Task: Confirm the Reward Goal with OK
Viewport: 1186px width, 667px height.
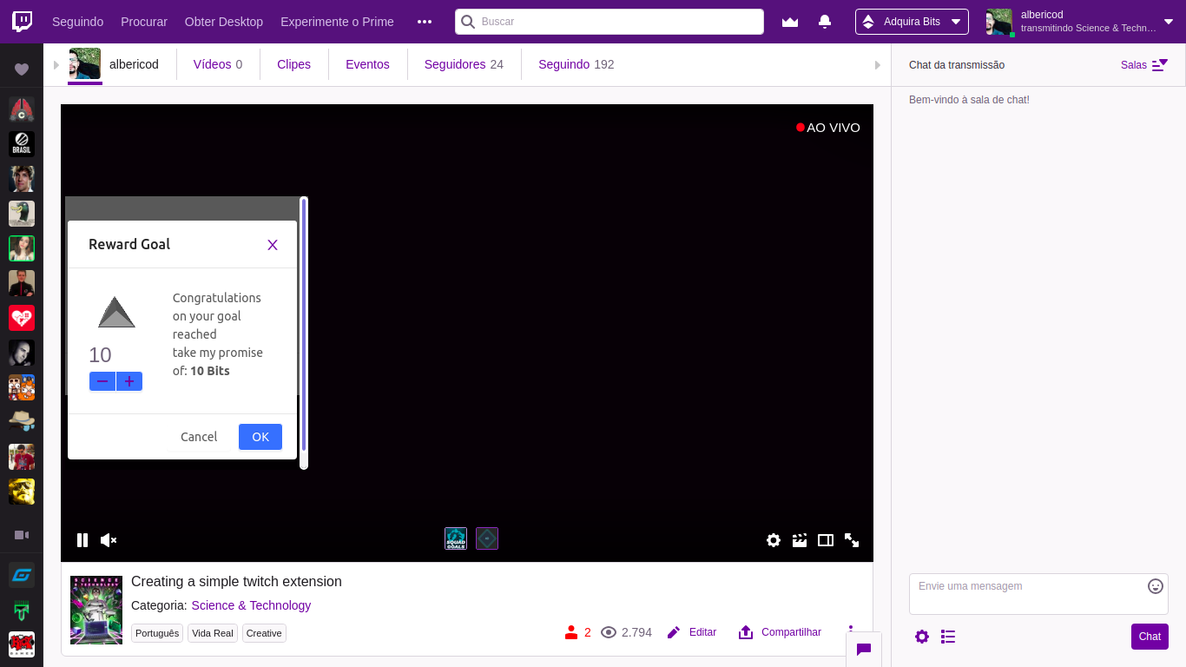Action: click(x=260, y=437)
